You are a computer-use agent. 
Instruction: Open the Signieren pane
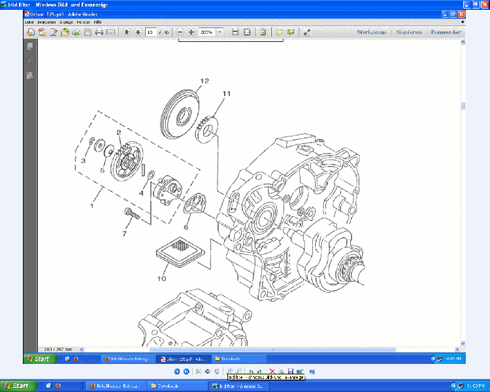click(x=408, y=32)
